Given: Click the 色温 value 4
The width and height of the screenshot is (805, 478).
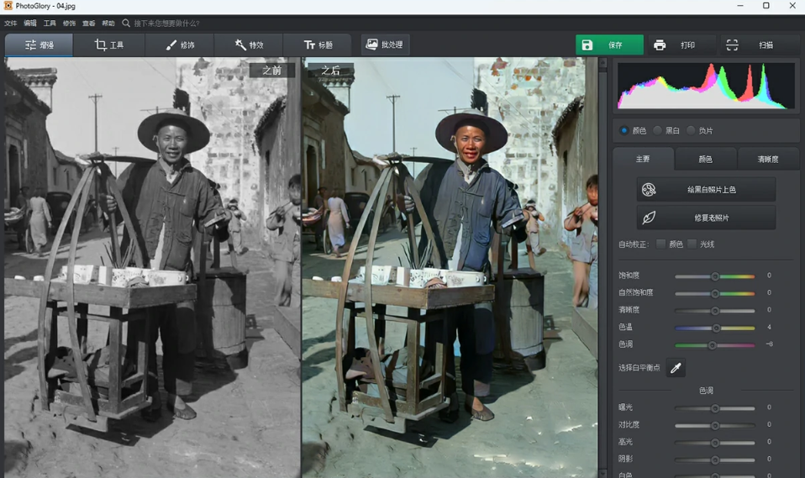Looking at the screenshot, I should click(769, 327).
